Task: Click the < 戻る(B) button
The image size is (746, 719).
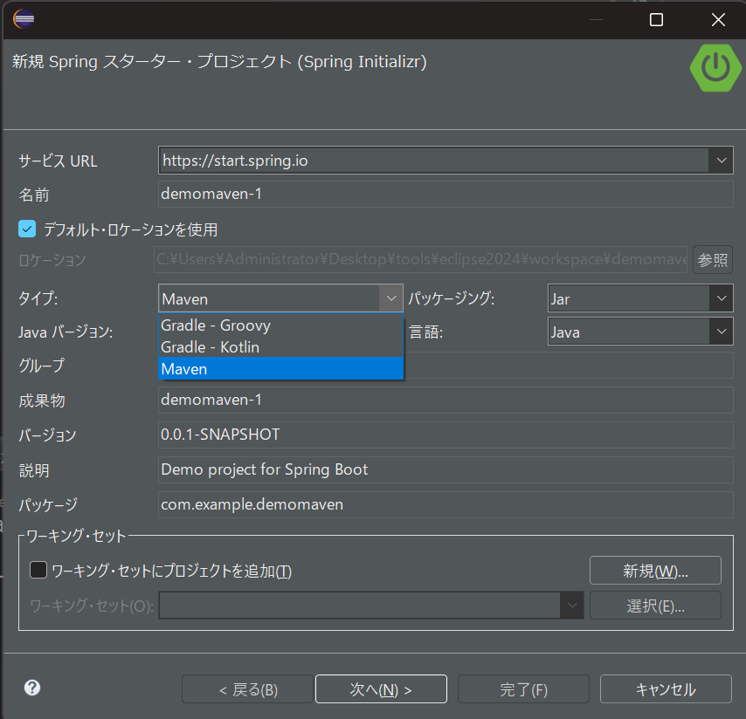Action: coord(247,689)
